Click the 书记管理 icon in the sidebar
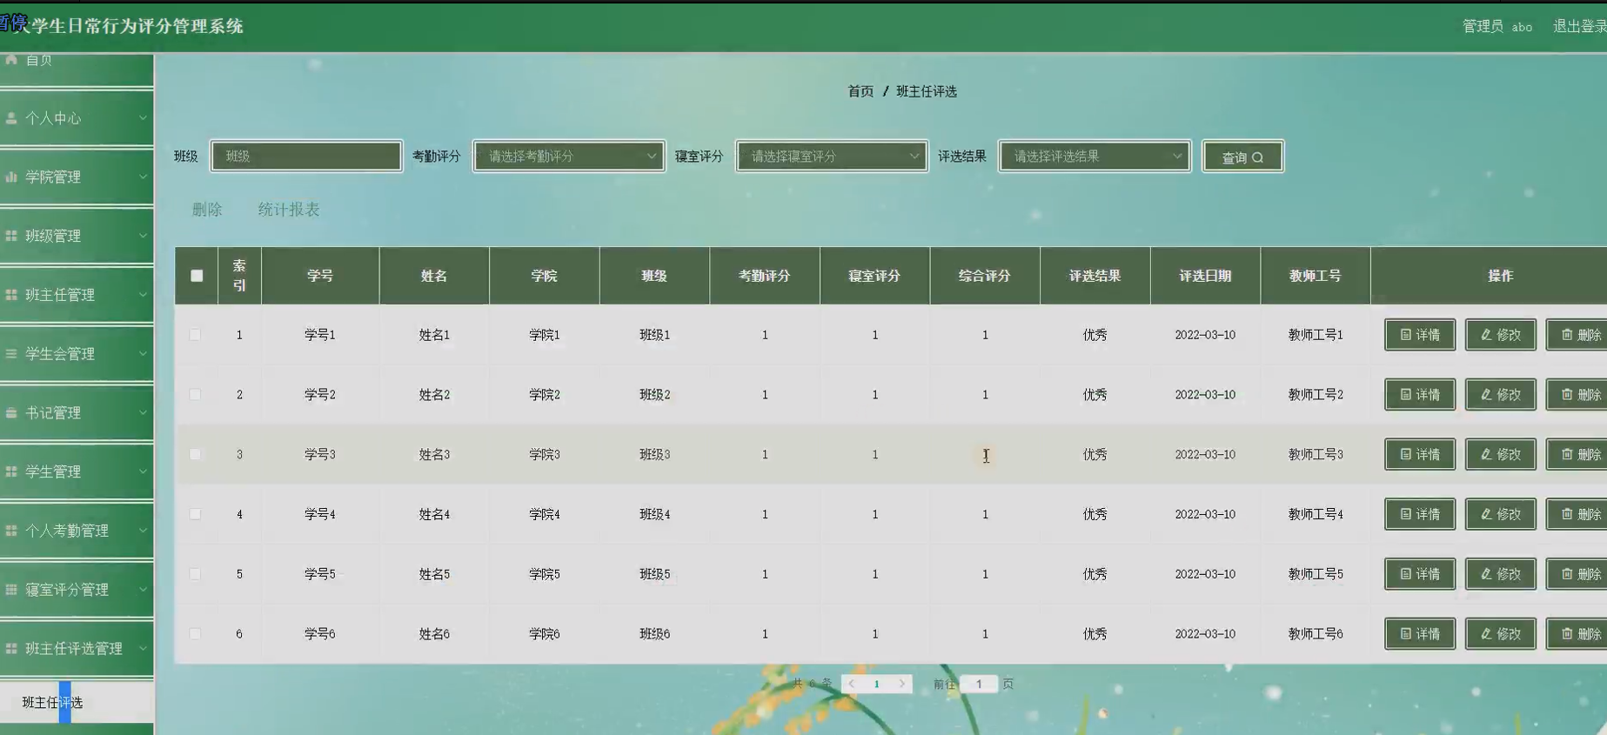This screenshot has width=1607, height=735. [x=11, y=412]
